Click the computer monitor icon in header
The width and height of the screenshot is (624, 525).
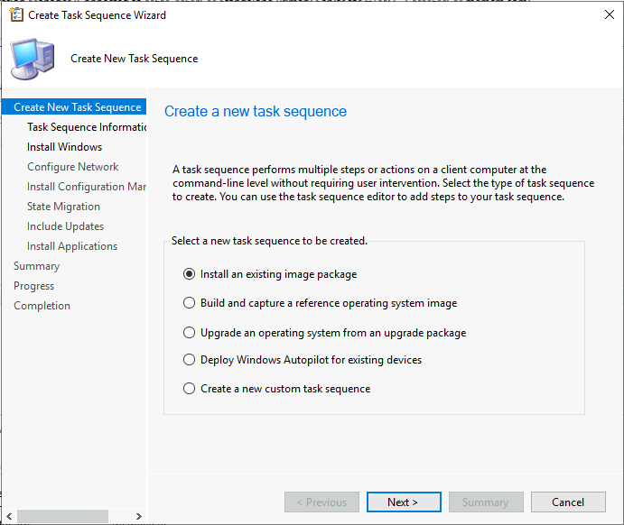click(x=33, y=59)
